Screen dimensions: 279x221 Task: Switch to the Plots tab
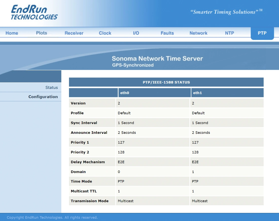pyautogui.click(x=41, y=33)
